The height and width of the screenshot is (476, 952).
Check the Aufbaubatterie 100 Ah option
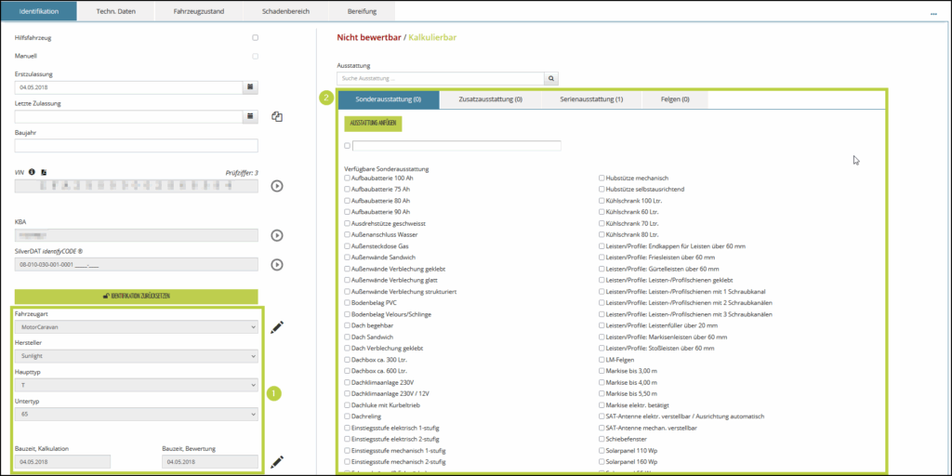[348, 178]
